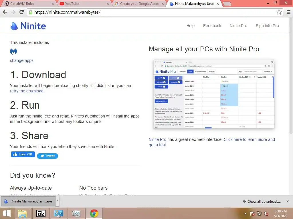Image resolution: width=293 pixels, height=219 pixels.
Task: Click retry the download link
Action: click(x=27, y=91)
